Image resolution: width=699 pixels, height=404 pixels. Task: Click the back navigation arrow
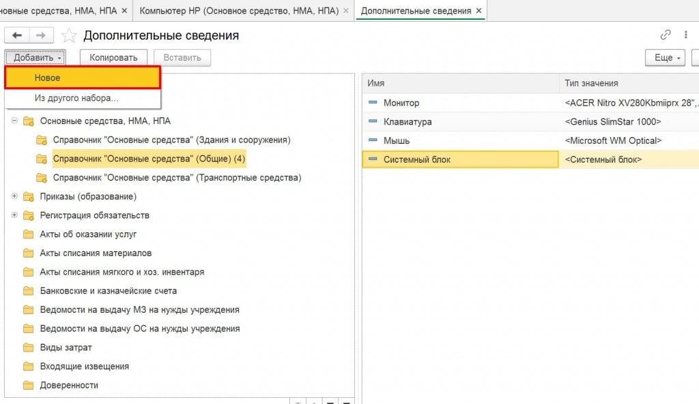click(17, 35)
